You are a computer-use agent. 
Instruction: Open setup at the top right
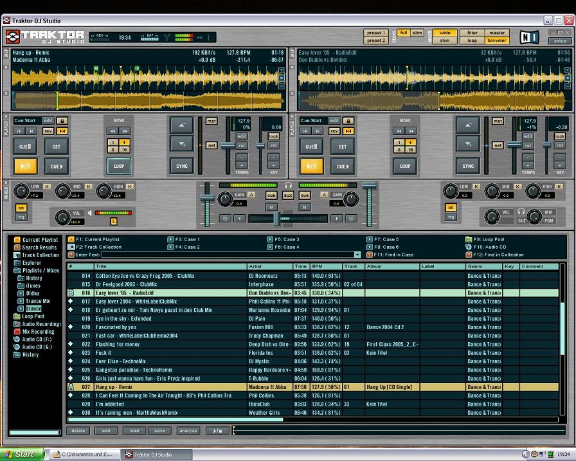(x=560, y=41)
